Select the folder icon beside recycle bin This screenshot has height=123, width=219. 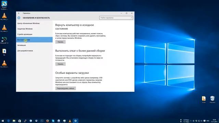[x=204, y=99]
